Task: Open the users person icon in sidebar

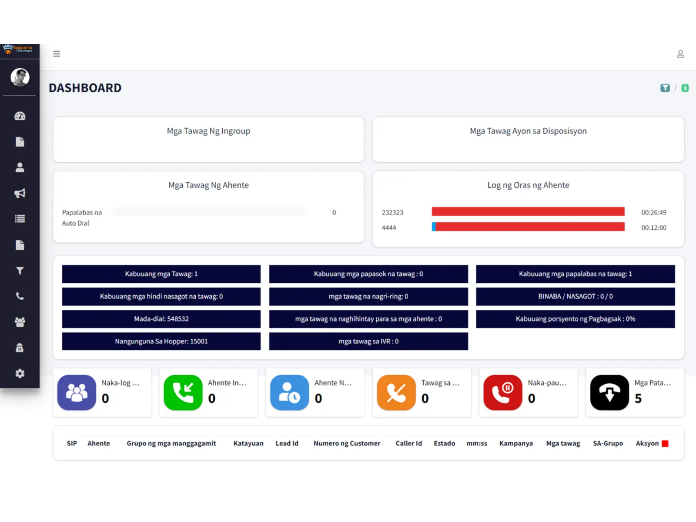Action: coord(20,167)
